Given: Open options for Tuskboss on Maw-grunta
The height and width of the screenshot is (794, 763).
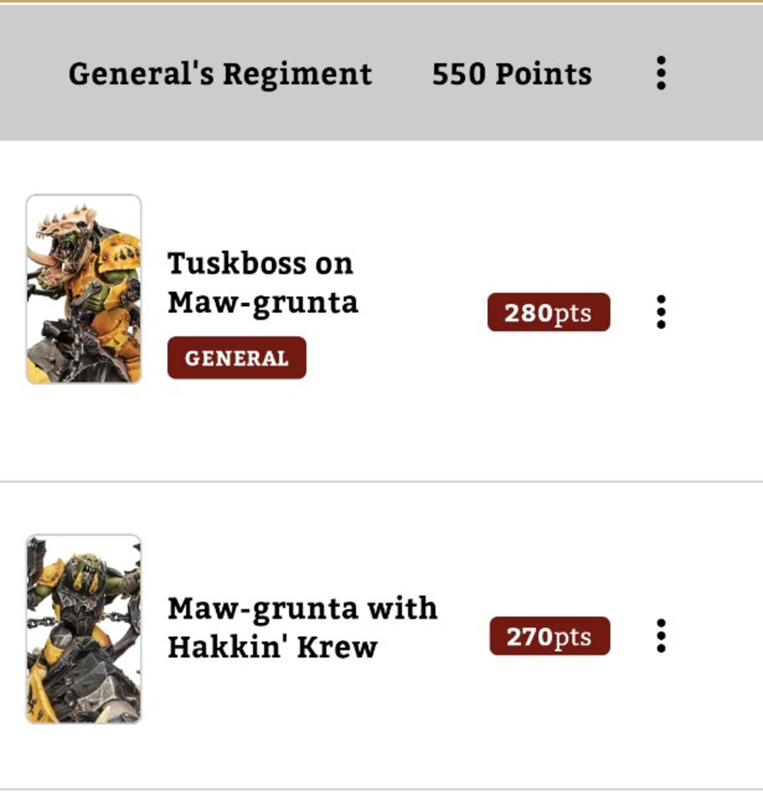Looking at the screenshot, I should tap(661, 312).
